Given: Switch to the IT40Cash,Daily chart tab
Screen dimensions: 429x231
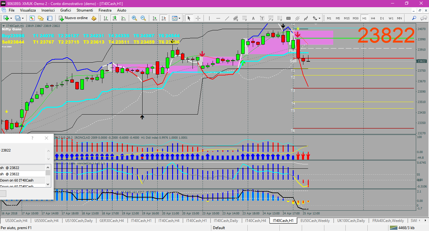Looking at the screenshot, I should coord(226,221).
